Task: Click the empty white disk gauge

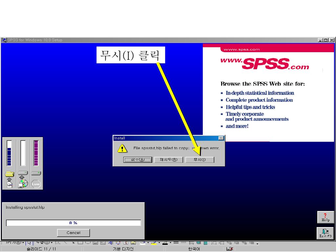Action: tap(23, 153)
